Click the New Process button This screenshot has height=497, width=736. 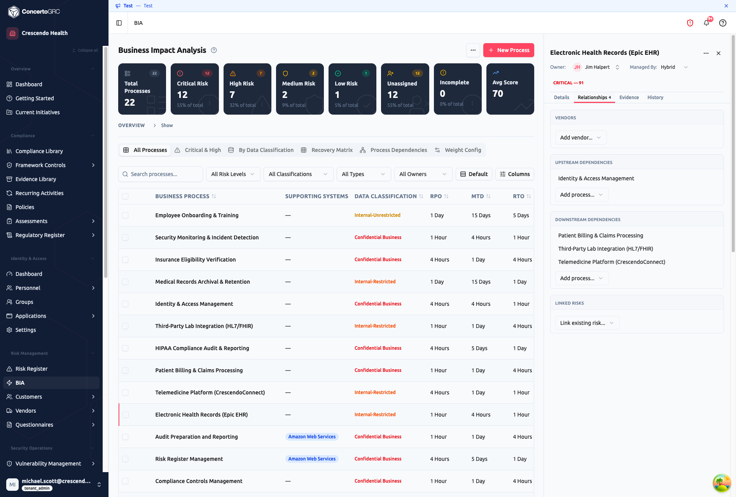pyautogui.click(x=509, y=50)
